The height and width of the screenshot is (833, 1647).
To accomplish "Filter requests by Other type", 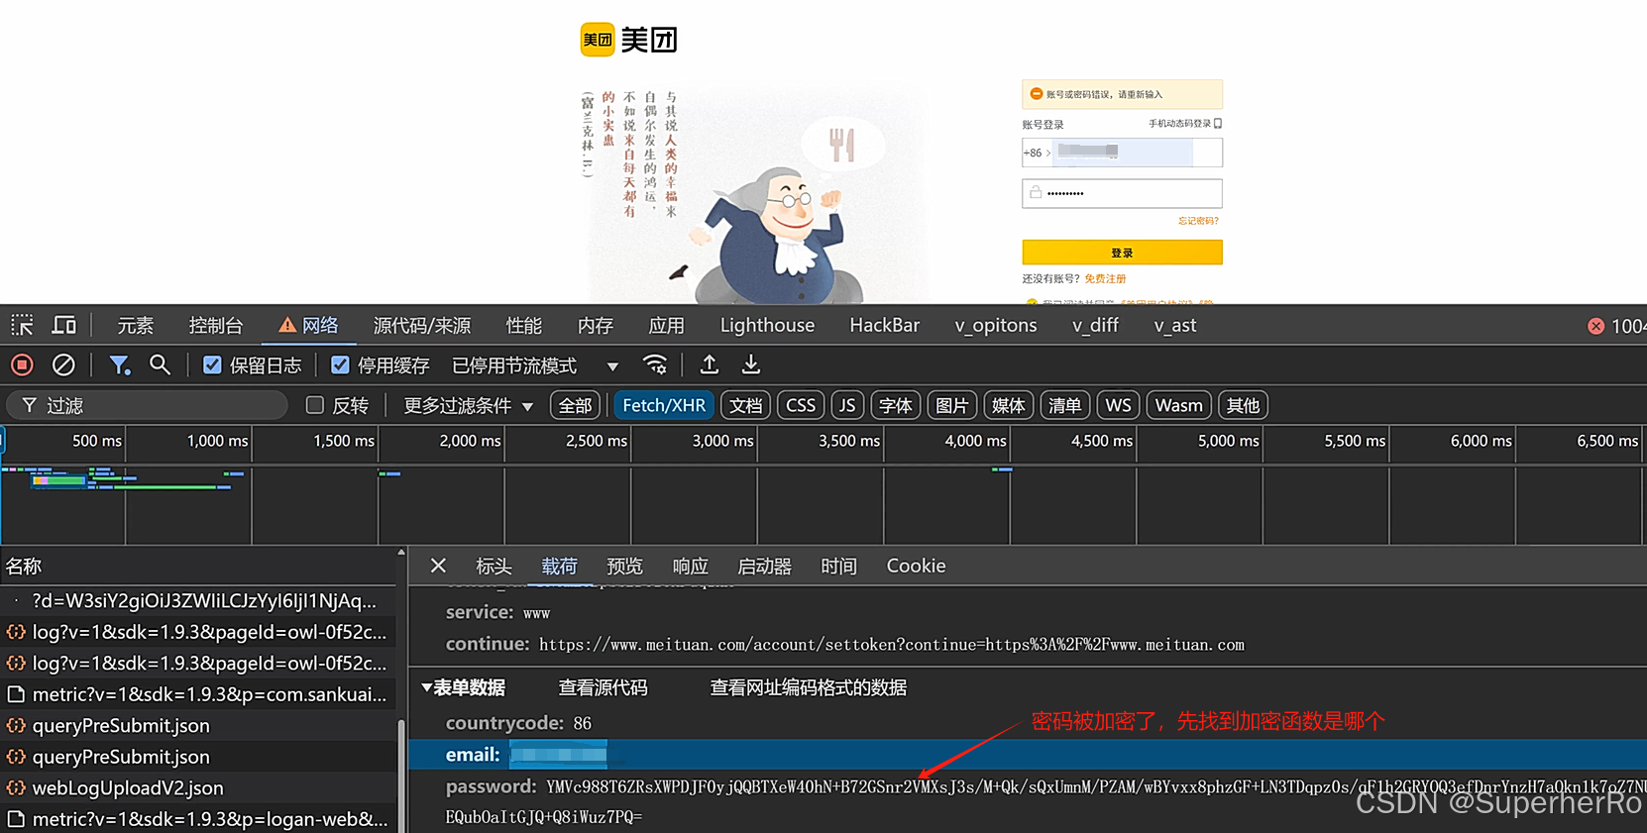I will (1243, 405).
